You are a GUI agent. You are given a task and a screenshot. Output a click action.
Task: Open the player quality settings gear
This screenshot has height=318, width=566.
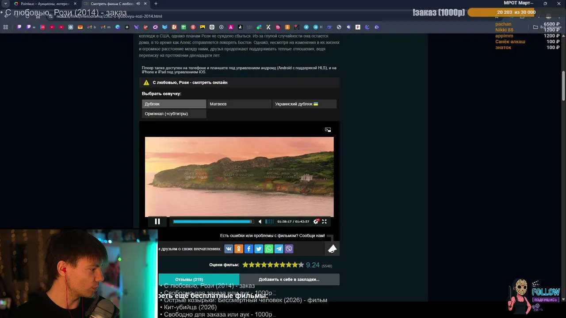coord(316,222)
